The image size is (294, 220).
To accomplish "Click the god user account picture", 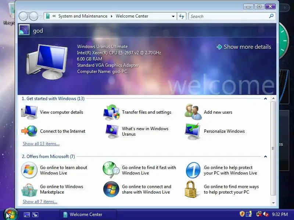I will coord(24,30).
